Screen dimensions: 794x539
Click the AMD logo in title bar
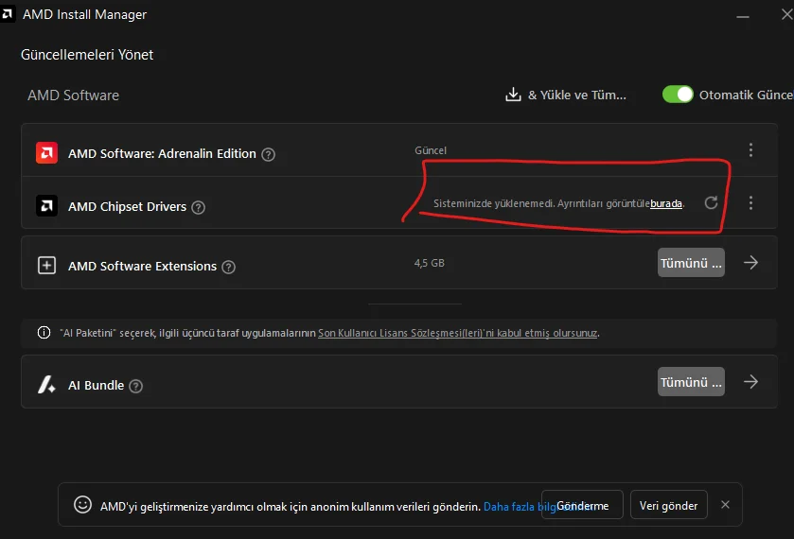click(7, 14)
